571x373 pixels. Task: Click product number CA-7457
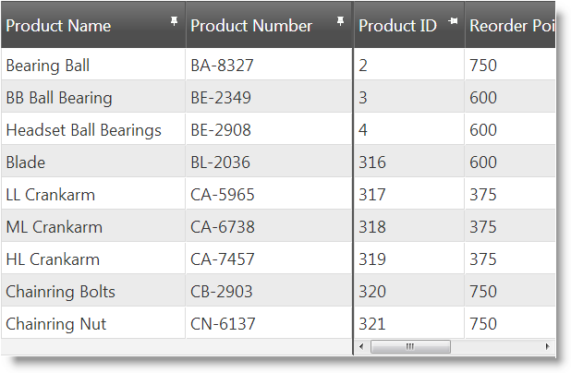click(223, 259)
